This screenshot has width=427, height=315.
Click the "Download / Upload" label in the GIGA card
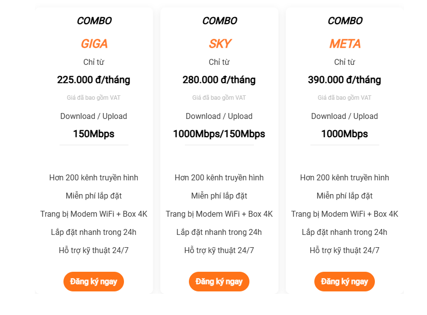click(x=93, y=116)
